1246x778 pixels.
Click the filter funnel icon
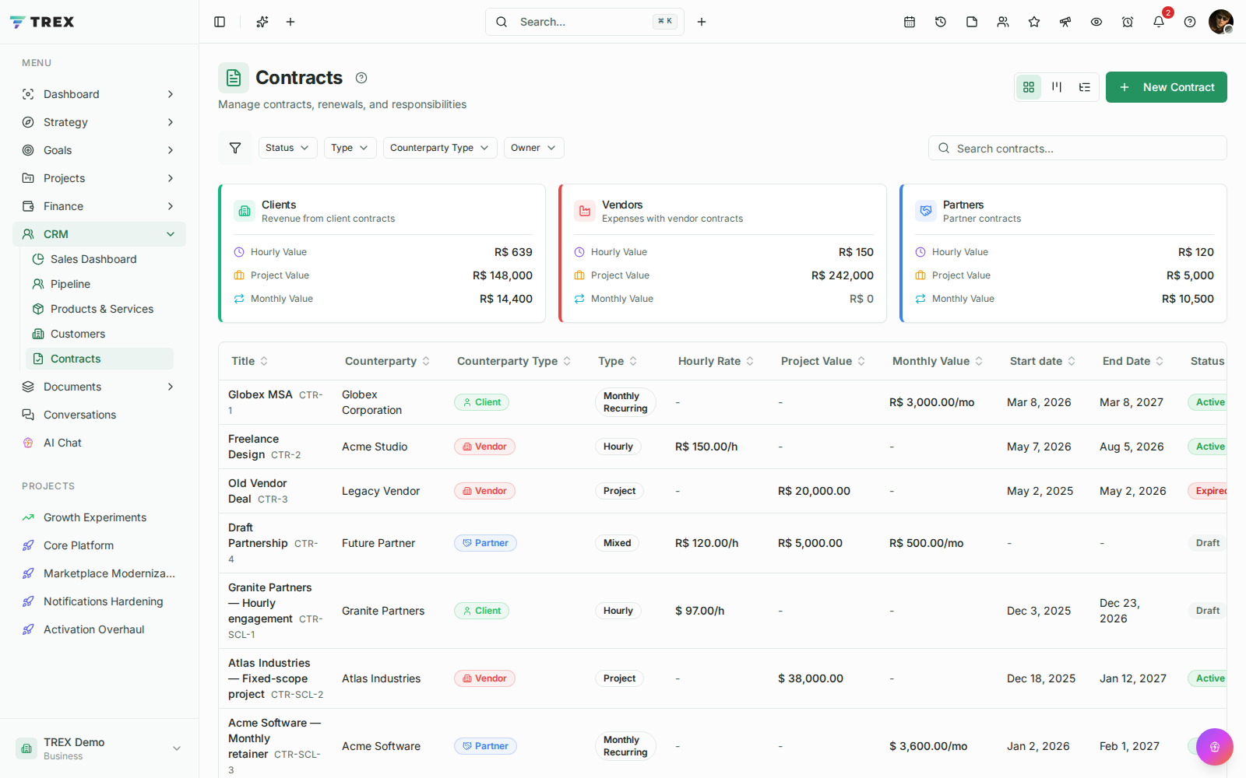click(x=235, y=148)
